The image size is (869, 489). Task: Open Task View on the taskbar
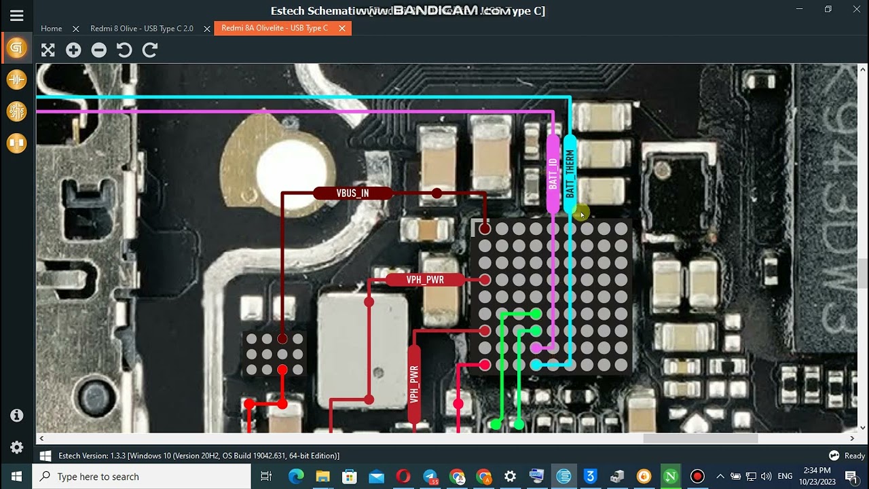[x=266, y=476]
